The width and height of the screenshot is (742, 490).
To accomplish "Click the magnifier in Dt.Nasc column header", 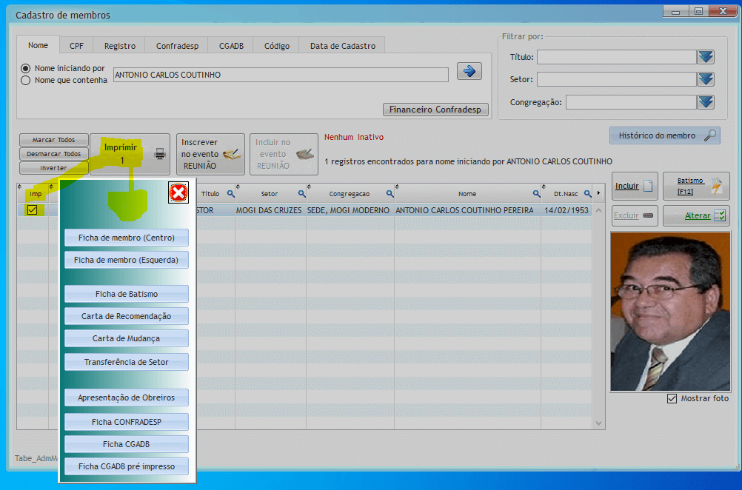I will coord(586,194).
